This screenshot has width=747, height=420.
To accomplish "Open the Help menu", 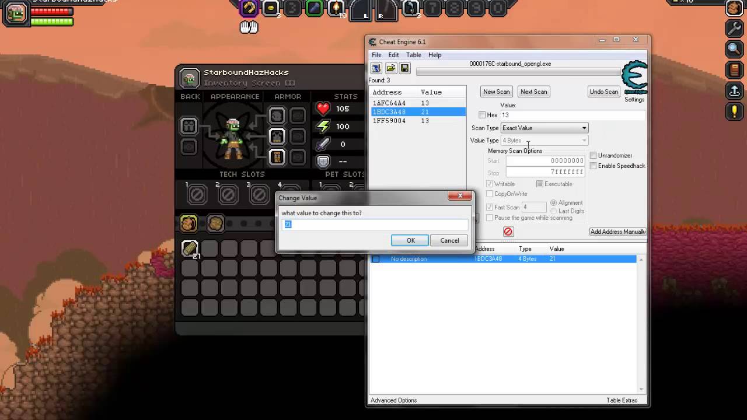I will [435, 55].
